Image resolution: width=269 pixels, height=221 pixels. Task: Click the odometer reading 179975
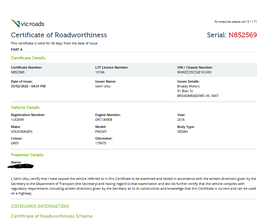pyautogui.click(x=101, y=143)
